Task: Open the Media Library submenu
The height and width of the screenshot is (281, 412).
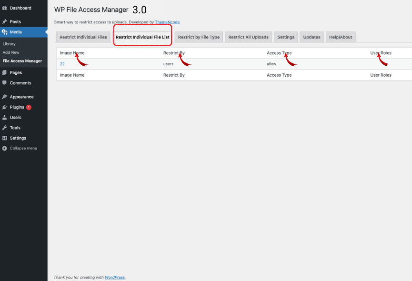Action: pos(9,44)
